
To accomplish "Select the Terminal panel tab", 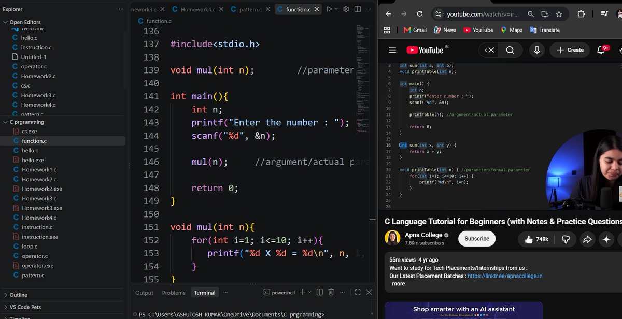I will 205,293.
